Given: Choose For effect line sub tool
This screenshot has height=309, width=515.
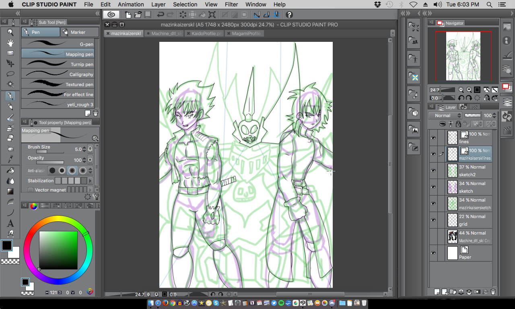Looking at the screenshot, I should pos(58,94).
